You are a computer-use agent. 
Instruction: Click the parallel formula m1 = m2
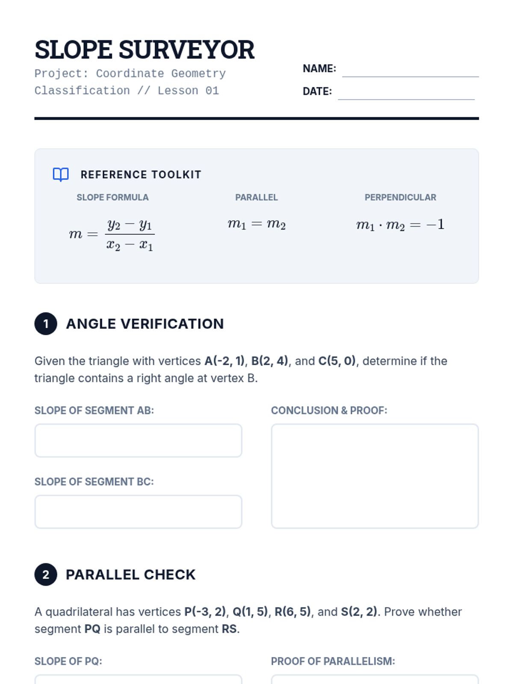(256, 224)
